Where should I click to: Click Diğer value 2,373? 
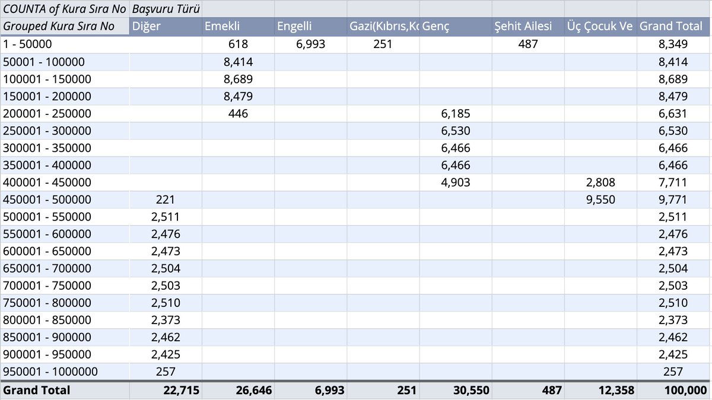pyautogui.click(x=166, y=319)
